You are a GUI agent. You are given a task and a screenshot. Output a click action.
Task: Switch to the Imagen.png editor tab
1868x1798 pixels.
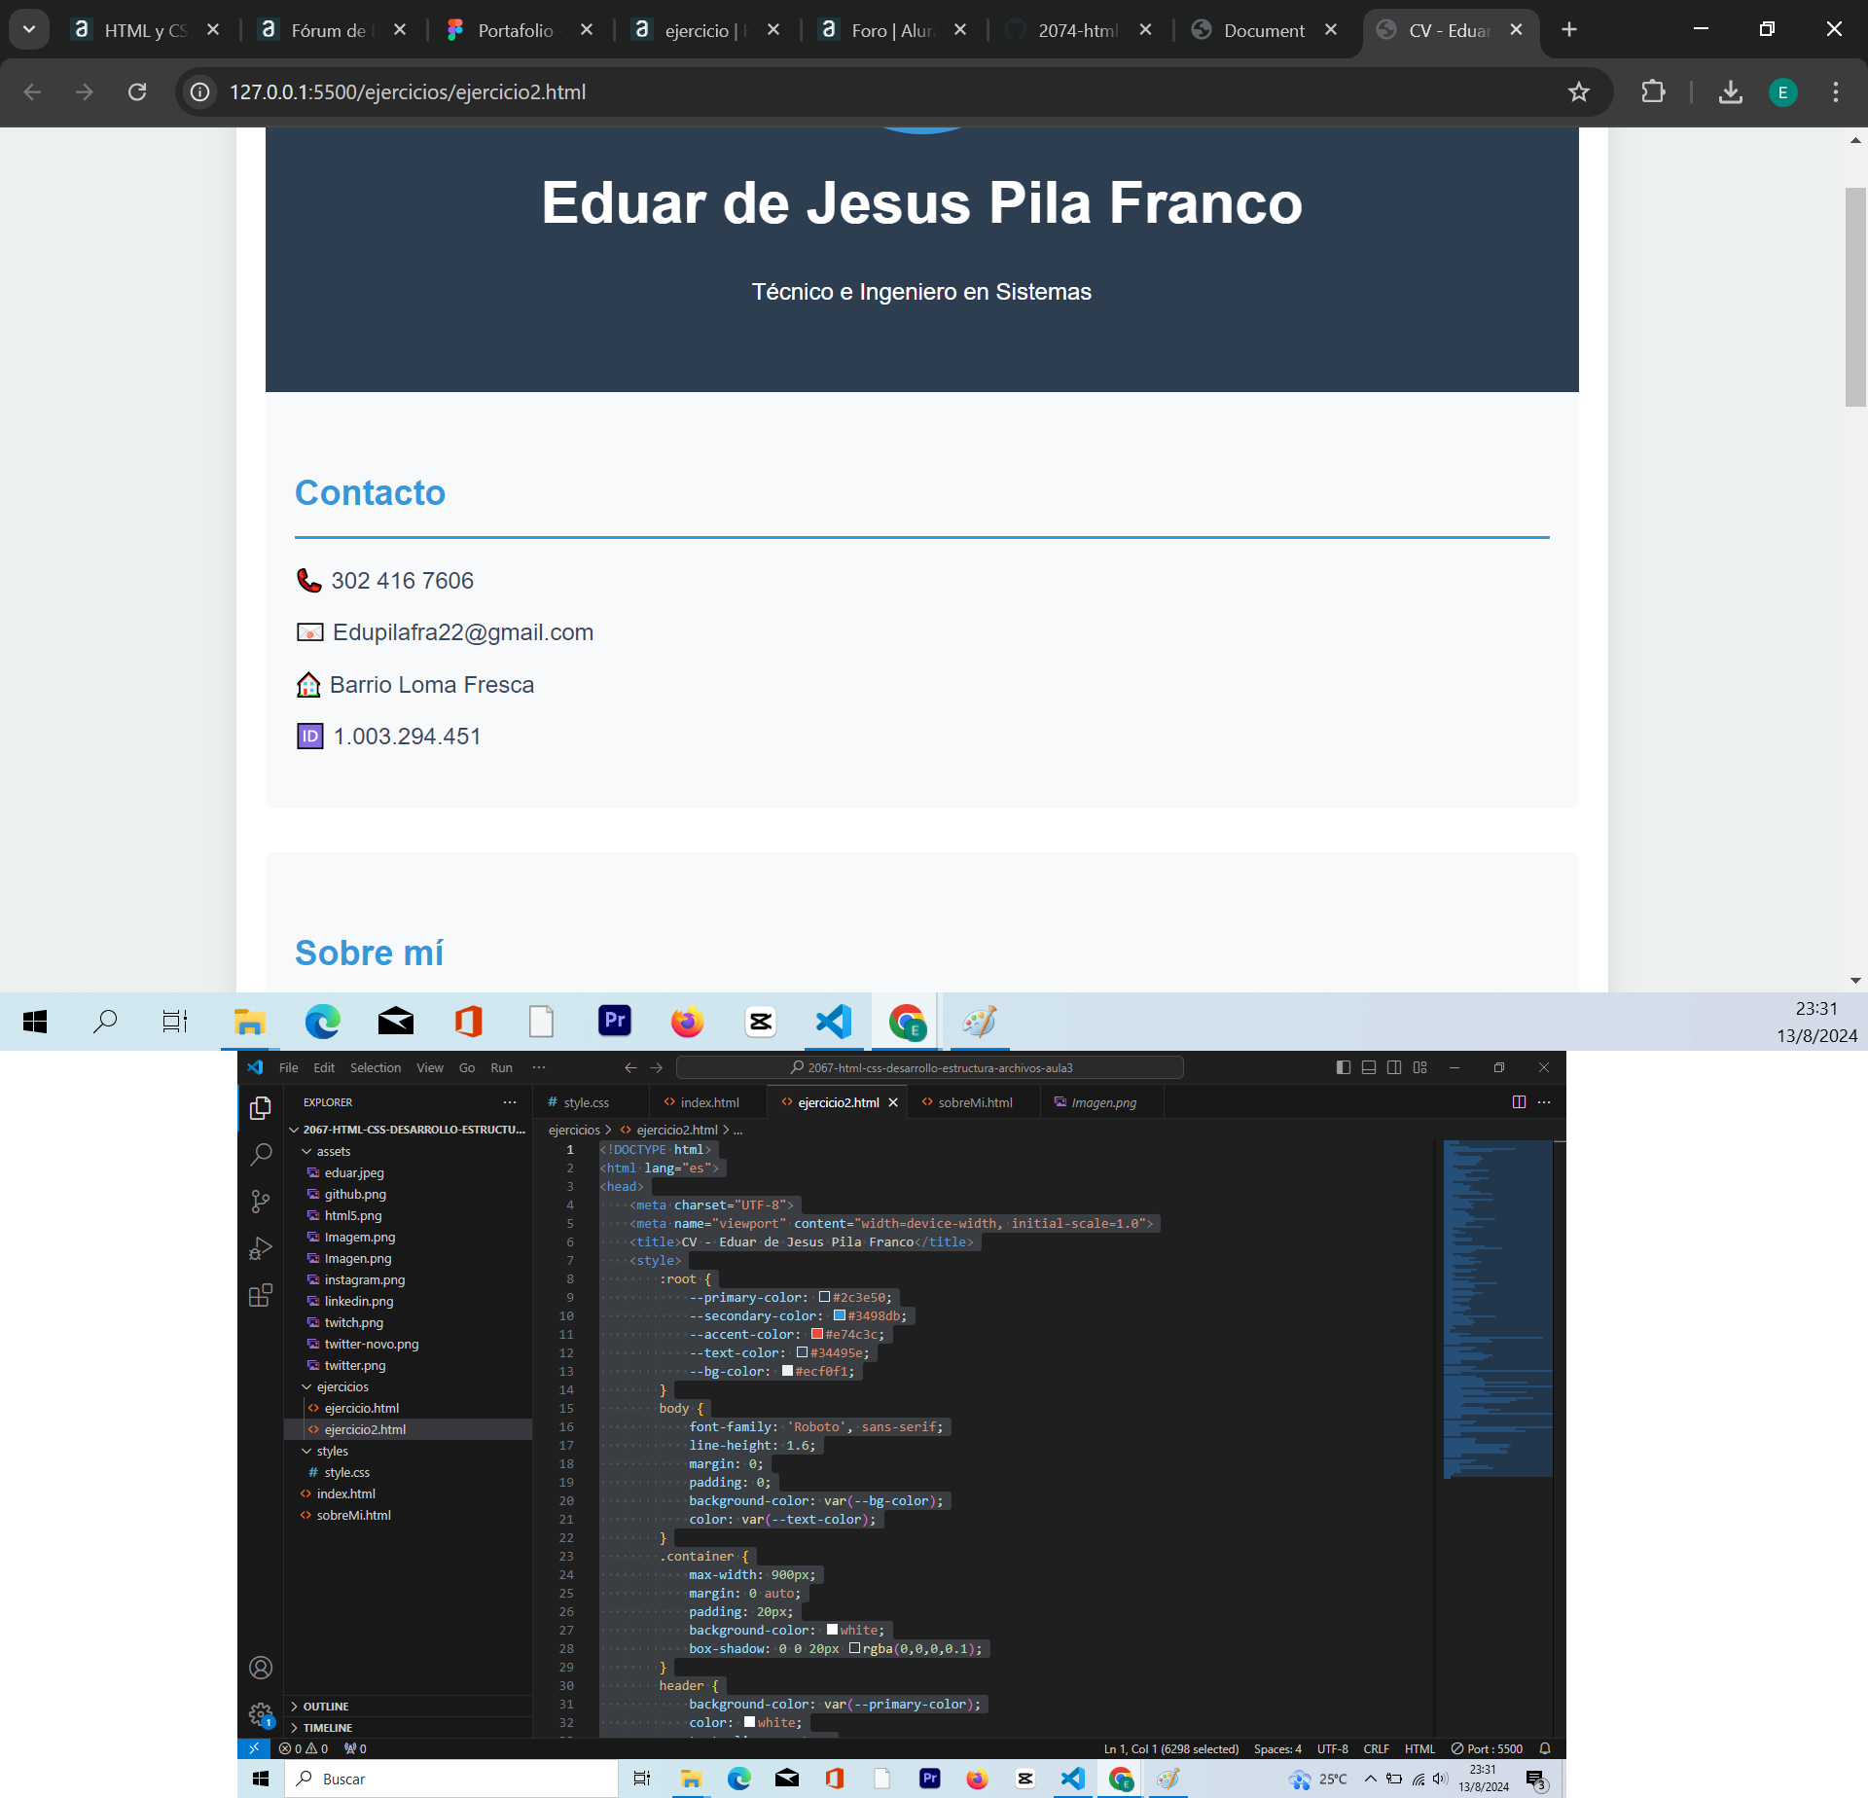[x=1103, y=1102]
